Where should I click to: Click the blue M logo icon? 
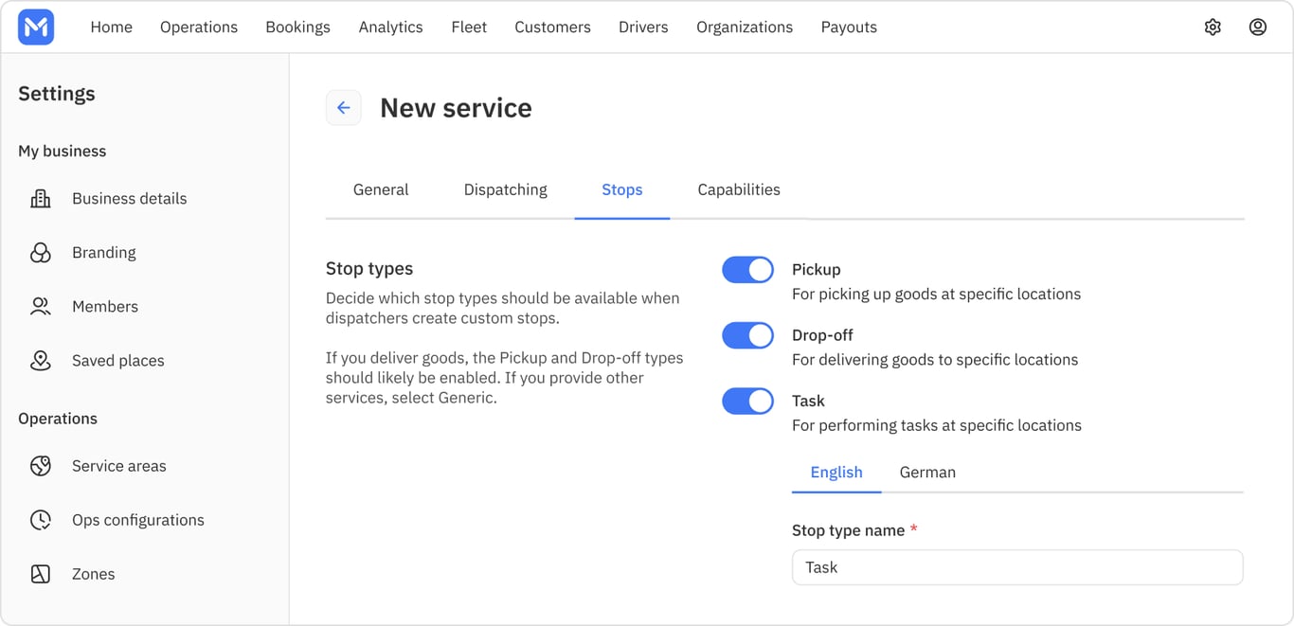[36, 27]
